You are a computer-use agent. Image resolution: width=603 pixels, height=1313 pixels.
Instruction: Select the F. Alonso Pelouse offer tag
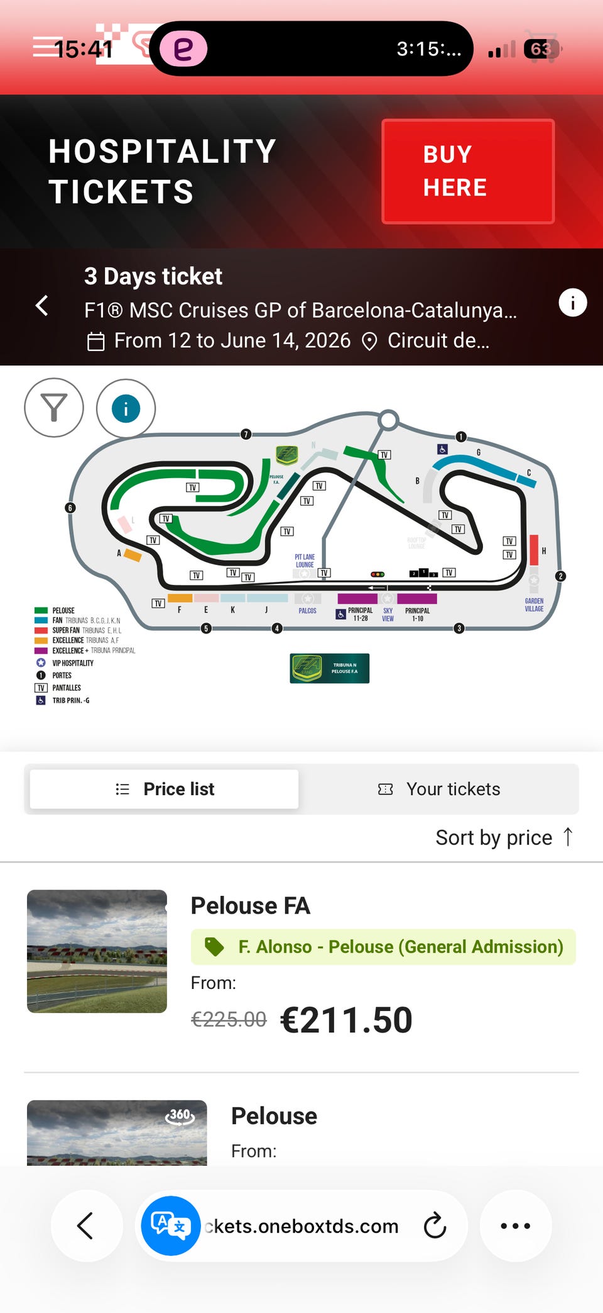tap(383, 947)
